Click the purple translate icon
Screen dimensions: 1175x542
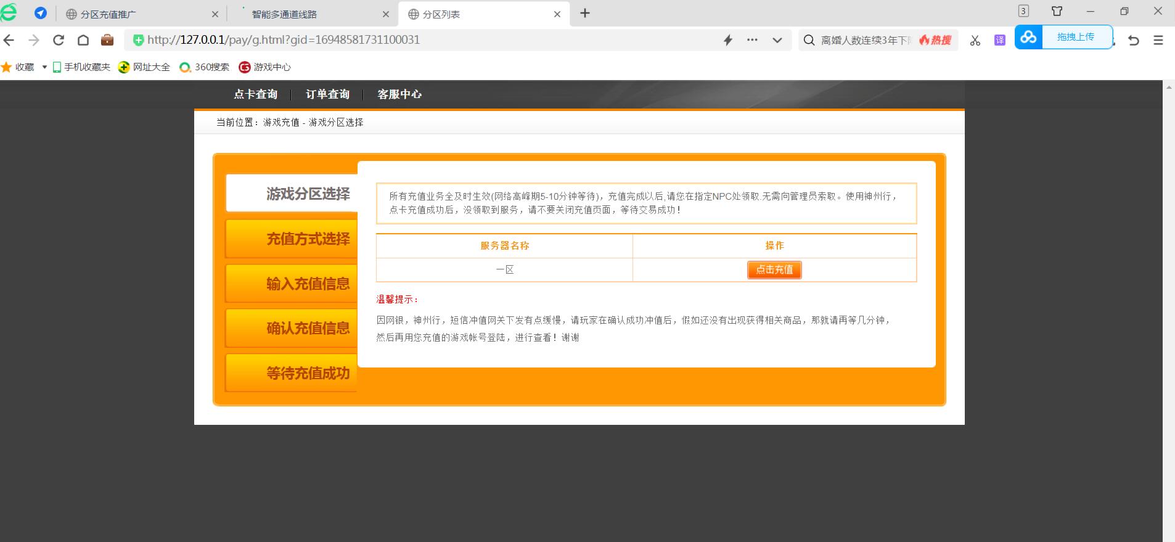(999, 40)
